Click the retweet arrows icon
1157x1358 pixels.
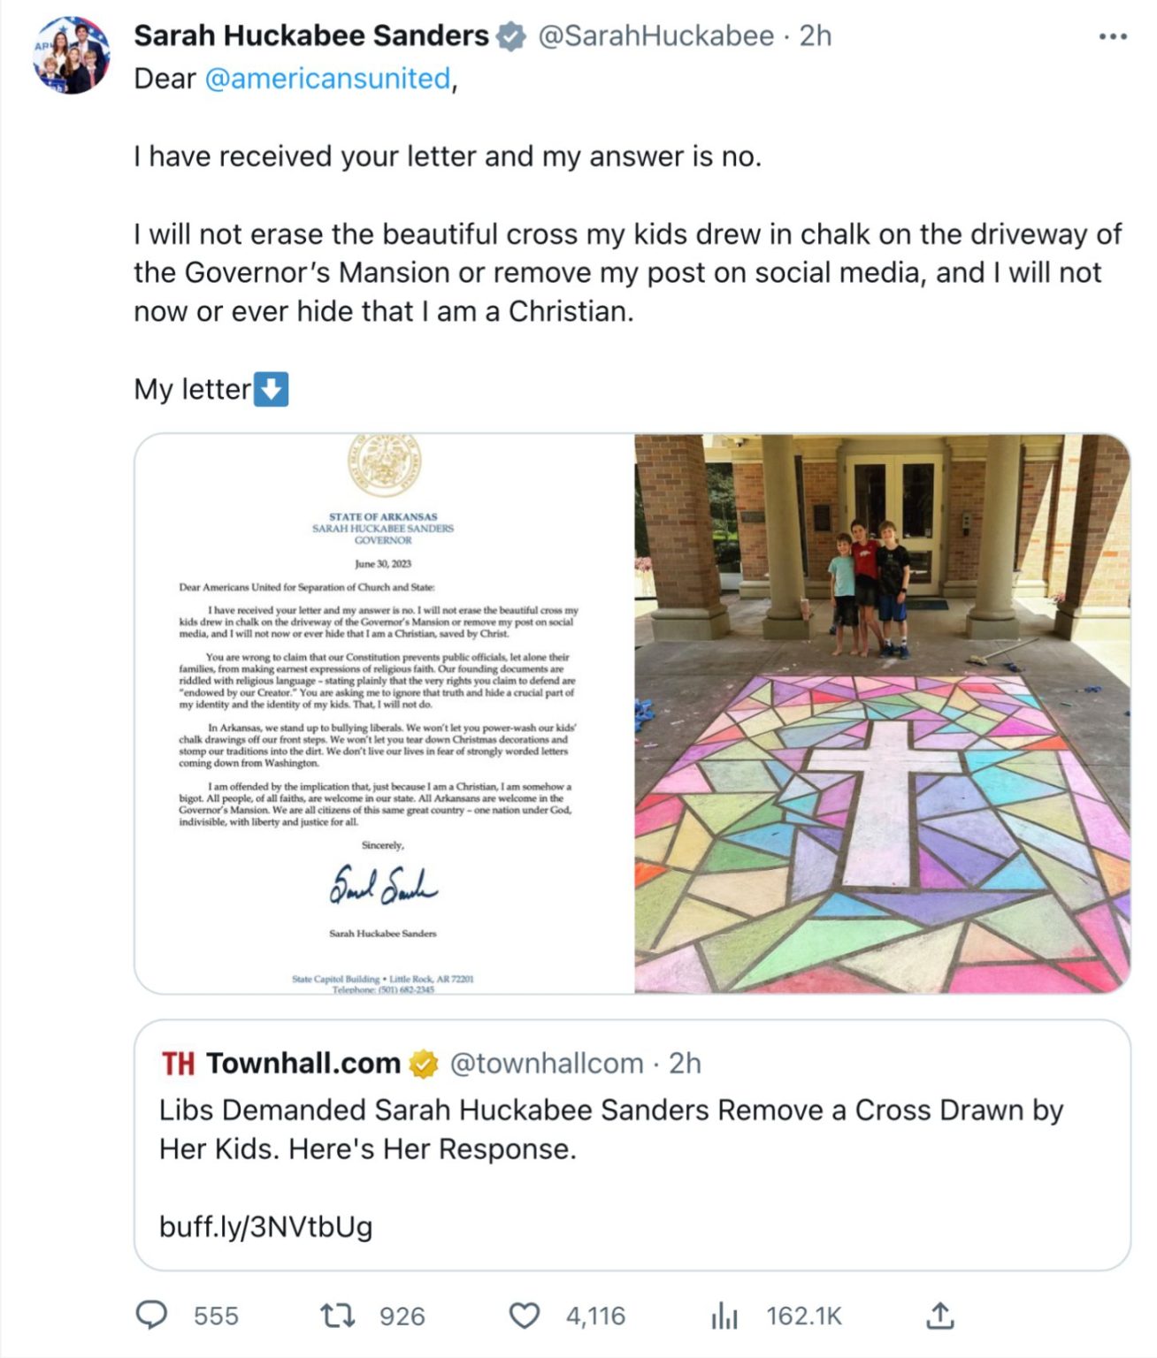point(337,1316)
